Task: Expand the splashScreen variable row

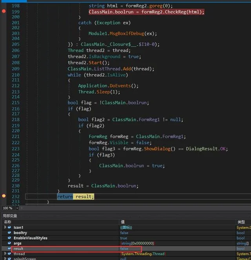Action: [5, 258]
